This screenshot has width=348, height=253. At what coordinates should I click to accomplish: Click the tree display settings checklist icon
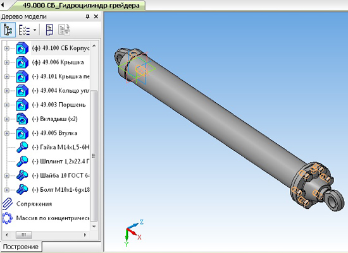point(24,30)
